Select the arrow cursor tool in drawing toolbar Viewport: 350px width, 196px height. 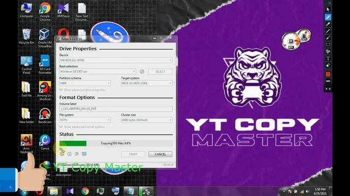(328, 10)
